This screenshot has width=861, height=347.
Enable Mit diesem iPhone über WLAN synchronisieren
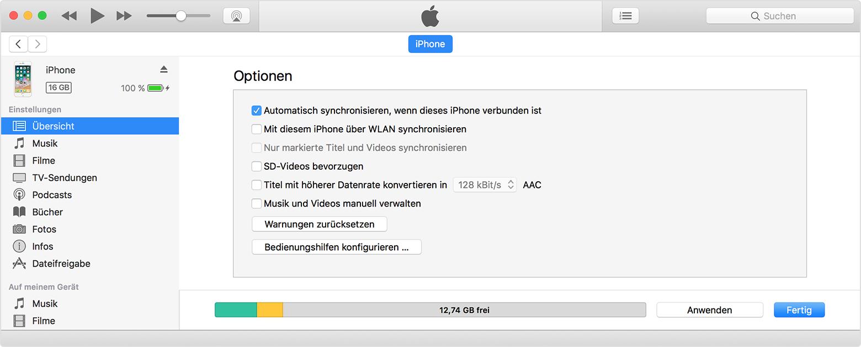256,129
